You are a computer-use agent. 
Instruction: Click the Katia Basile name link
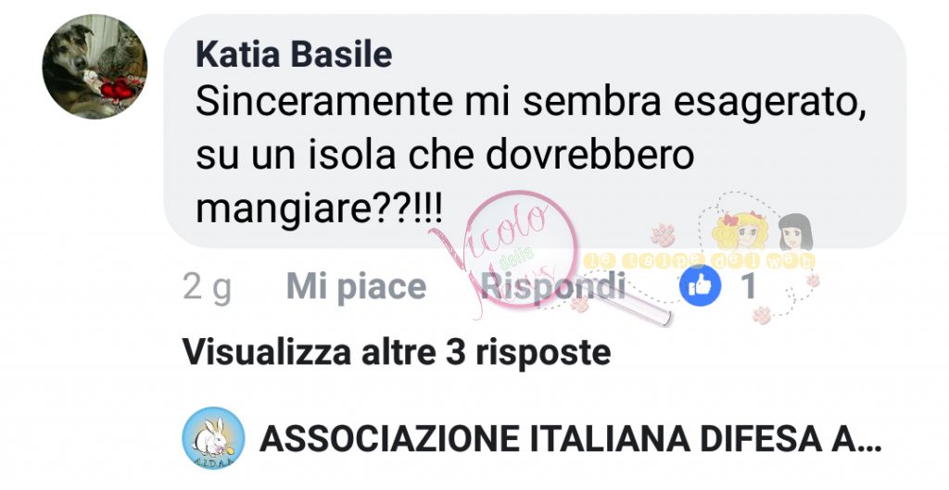294,55
